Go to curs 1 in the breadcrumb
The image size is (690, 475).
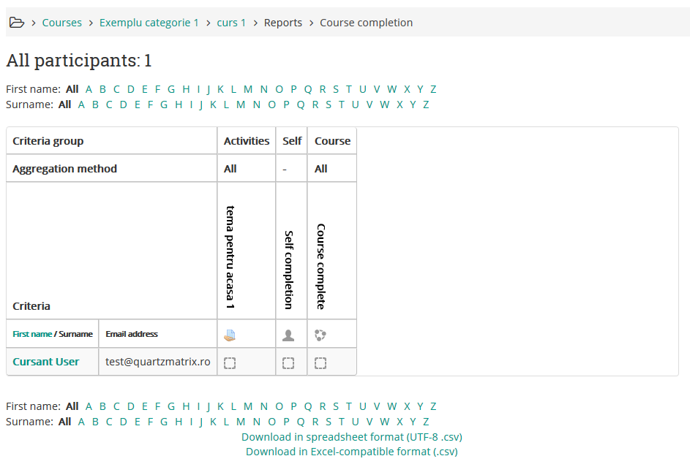(231, 23)
